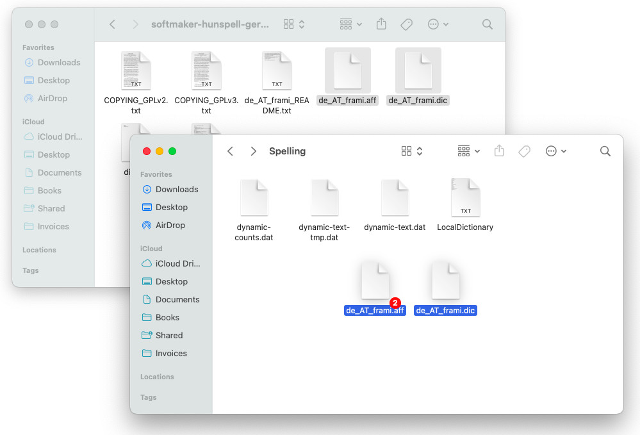The image size is (640, 435).
Task: Select dynamic-text.dat file icon
Action: (x=395, y=198)
